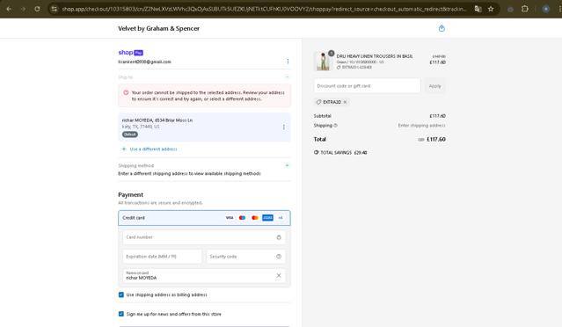The width and height of the screenshot is (562, 327).
Task: Click the Visa card logo
Action: click(230, 218)
